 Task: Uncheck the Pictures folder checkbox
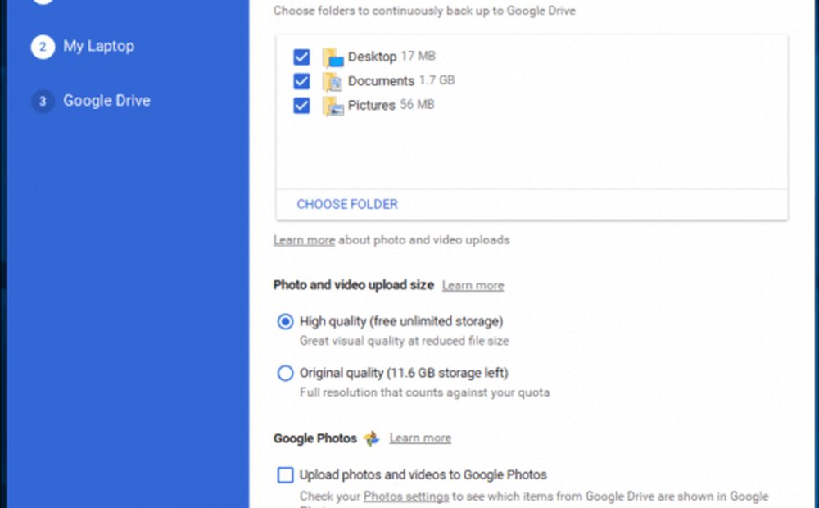pyautogui.click(x=301, y=106)
